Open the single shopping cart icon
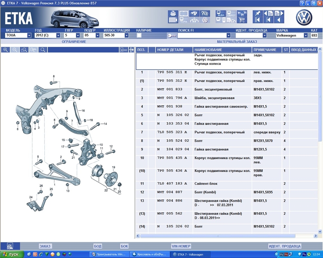This screenshot has width=323, height=258. (x=242, y=20)
